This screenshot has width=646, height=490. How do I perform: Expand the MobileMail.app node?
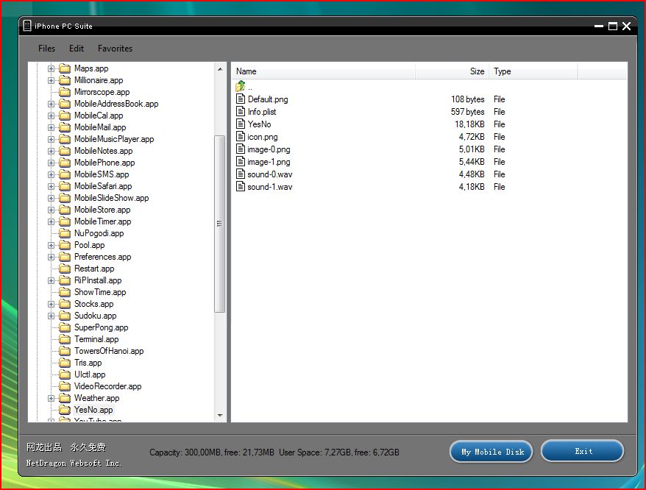tap(51, 127)
